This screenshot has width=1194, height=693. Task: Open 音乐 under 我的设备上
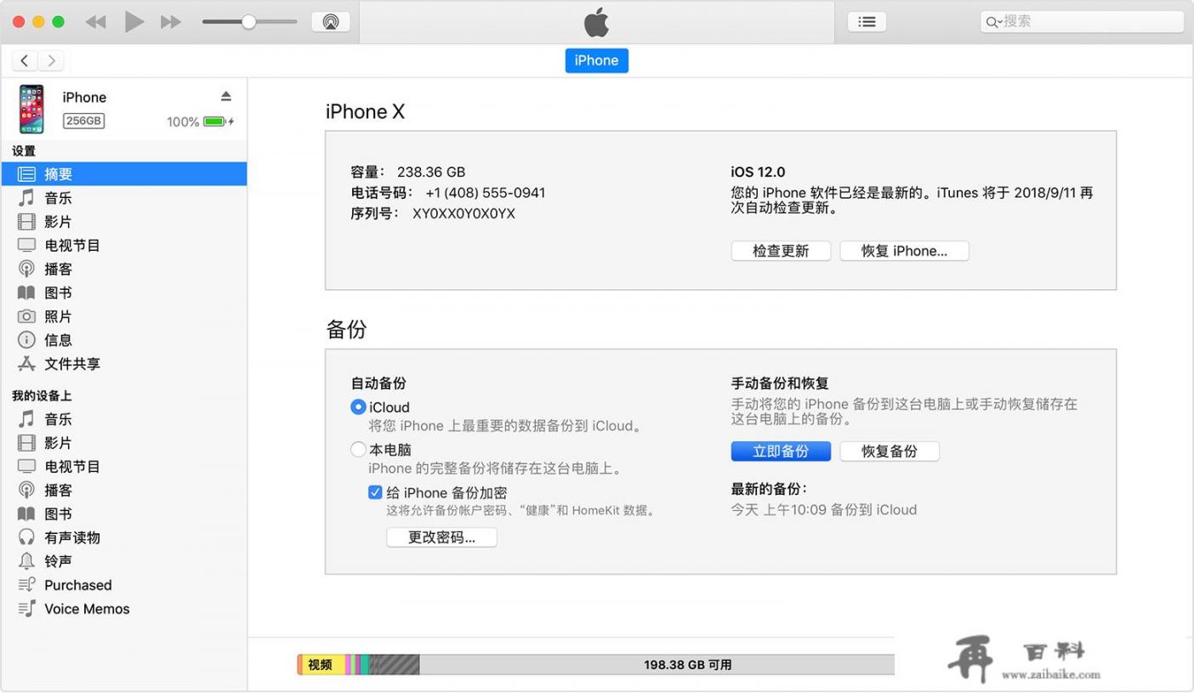[x=124, y=419]
